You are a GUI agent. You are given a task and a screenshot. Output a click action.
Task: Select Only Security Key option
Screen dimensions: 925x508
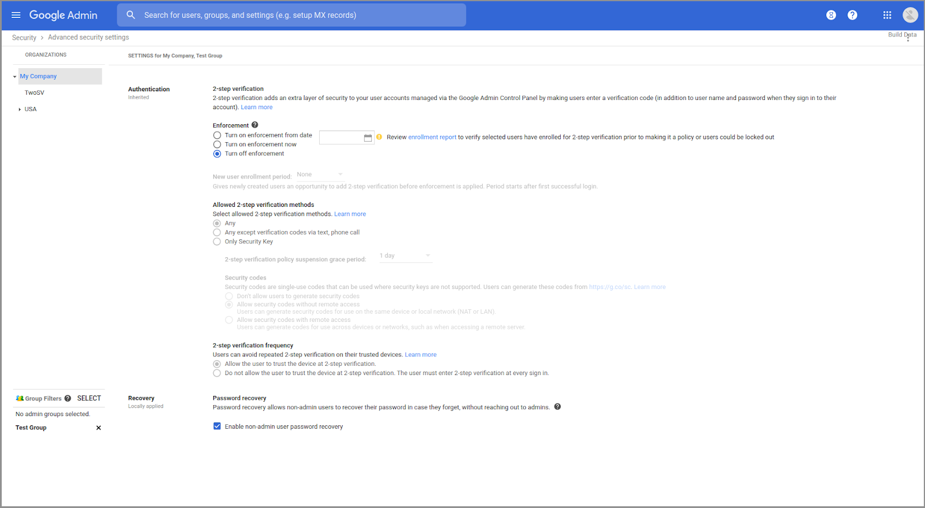point(217,242)
